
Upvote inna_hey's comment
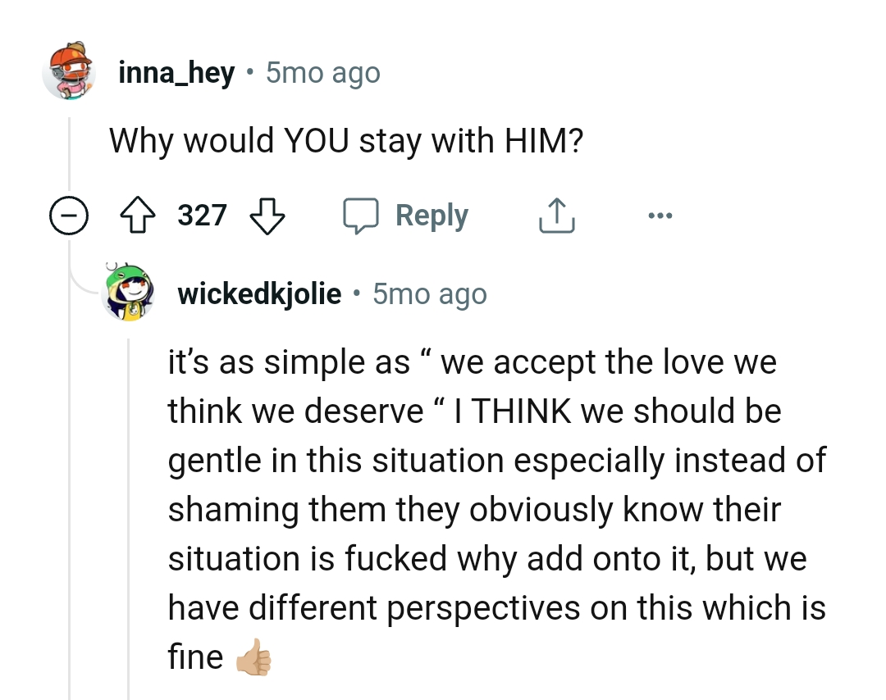coord(139,215)
